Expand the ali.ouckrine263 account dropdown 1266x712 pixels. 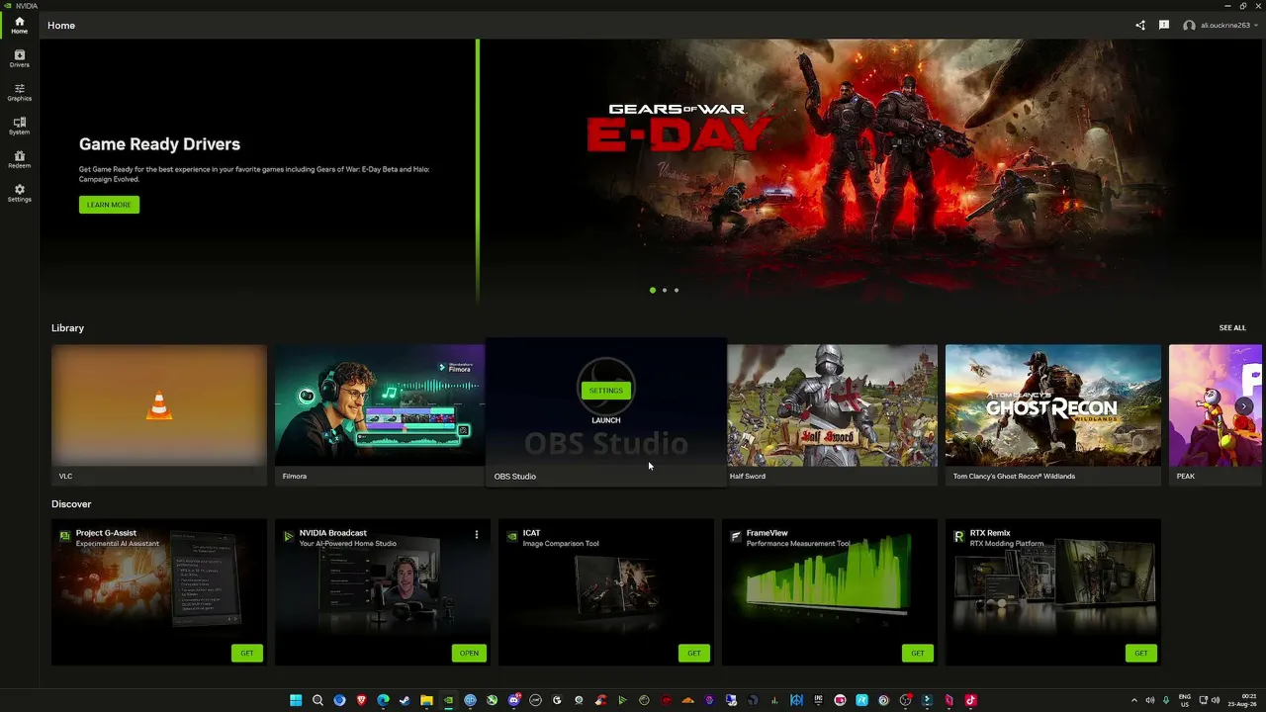[x=1258, y=25]
